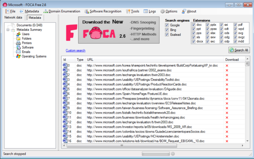Toggle the doc extension checkbox
Image resolution: width=254 pixels, height=159 pixels.
tap(194, 25)
